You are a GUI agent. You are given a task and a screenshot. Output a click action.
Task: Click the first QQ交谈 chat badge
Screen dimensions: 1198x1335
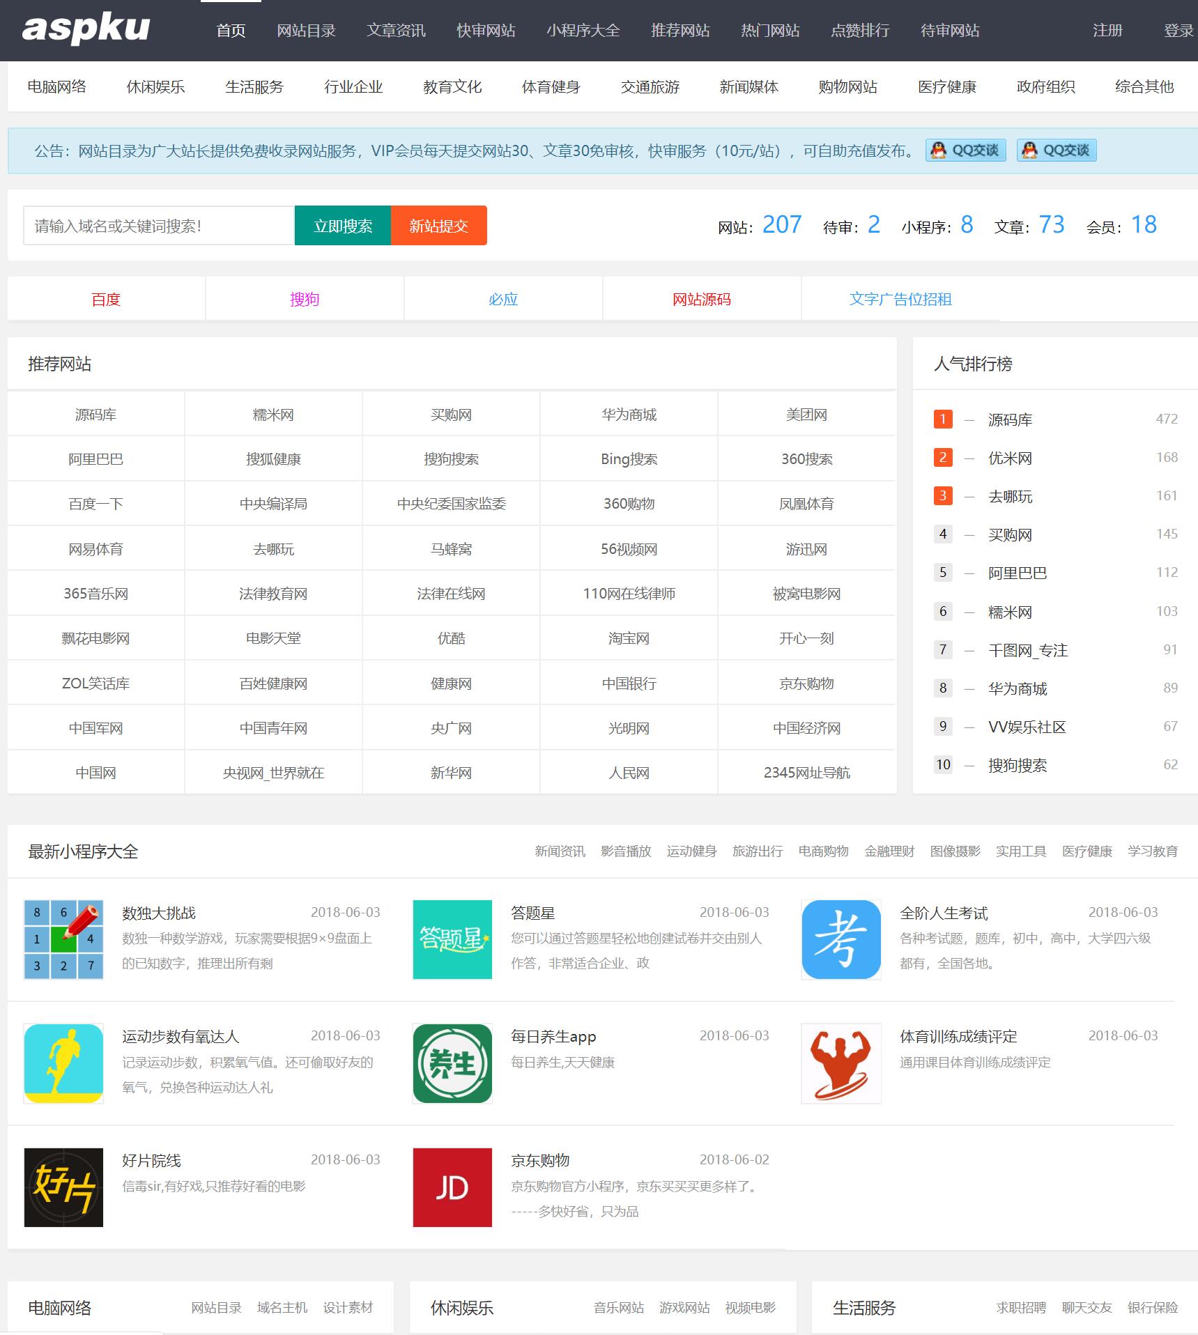(965, 151)
